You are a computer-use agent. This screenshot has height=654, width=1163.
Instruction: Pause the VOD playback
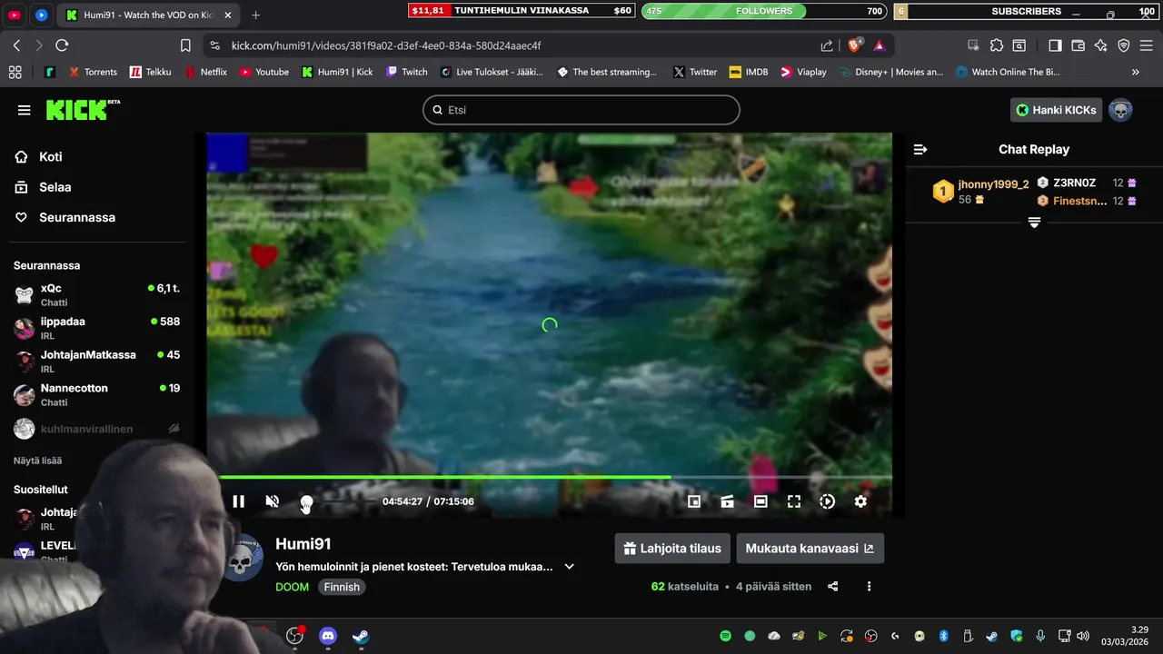pos(238,501)
